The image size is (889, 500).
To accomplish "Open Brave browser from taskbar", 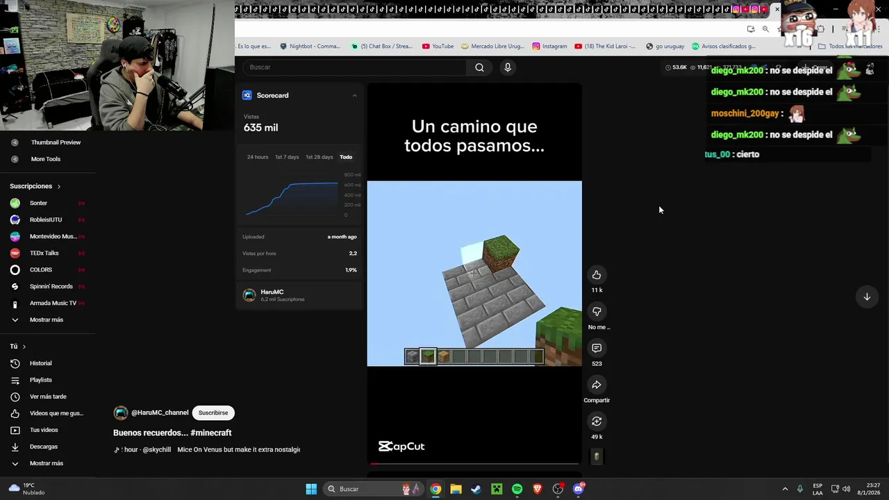I will [537, 489].
